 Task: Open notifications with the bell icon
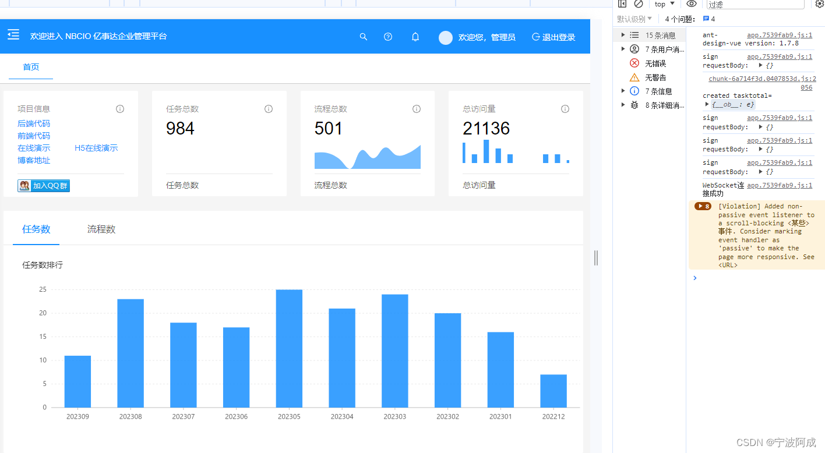click(x=415, y=37)
